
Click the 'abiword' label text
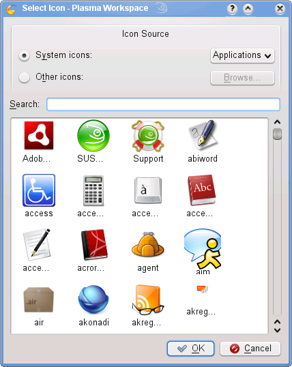[203, 159]
